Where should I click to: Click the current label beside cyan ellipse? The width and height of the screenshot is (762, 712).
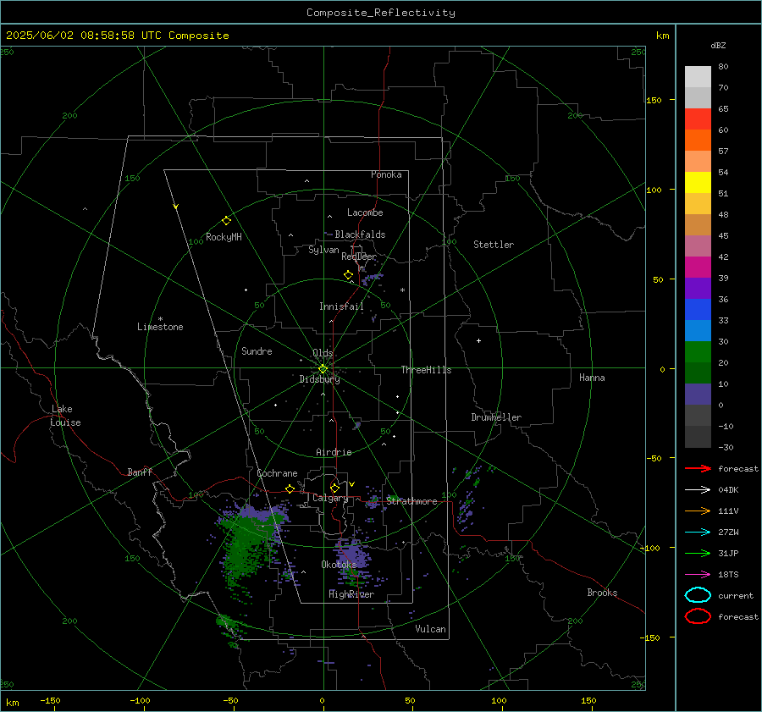(735, 595)
